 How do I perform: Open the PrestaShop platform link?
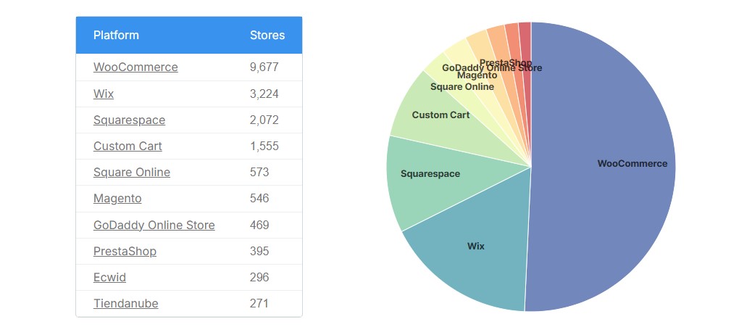[125, 251]
